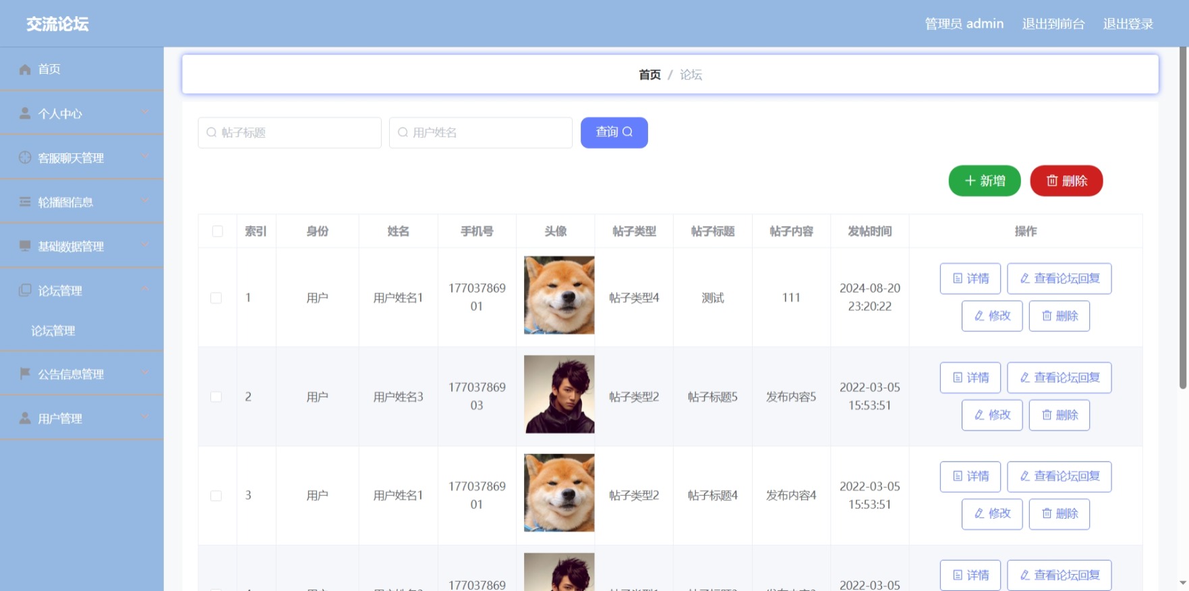Click the document icon on row 3 详情
1189x591 pixels.
[x=958, y=476]
